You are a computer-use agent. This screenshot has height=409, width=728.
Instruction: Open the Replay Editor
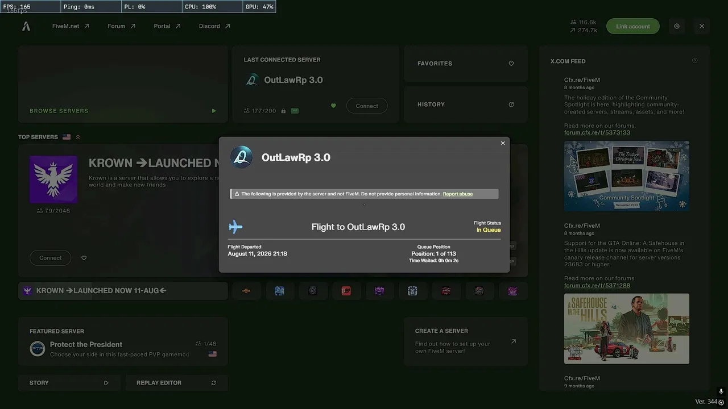[x=176, y=383]
